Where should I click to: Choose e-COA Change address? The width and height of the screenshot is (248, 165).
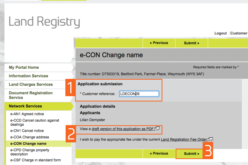coord(30,137)
